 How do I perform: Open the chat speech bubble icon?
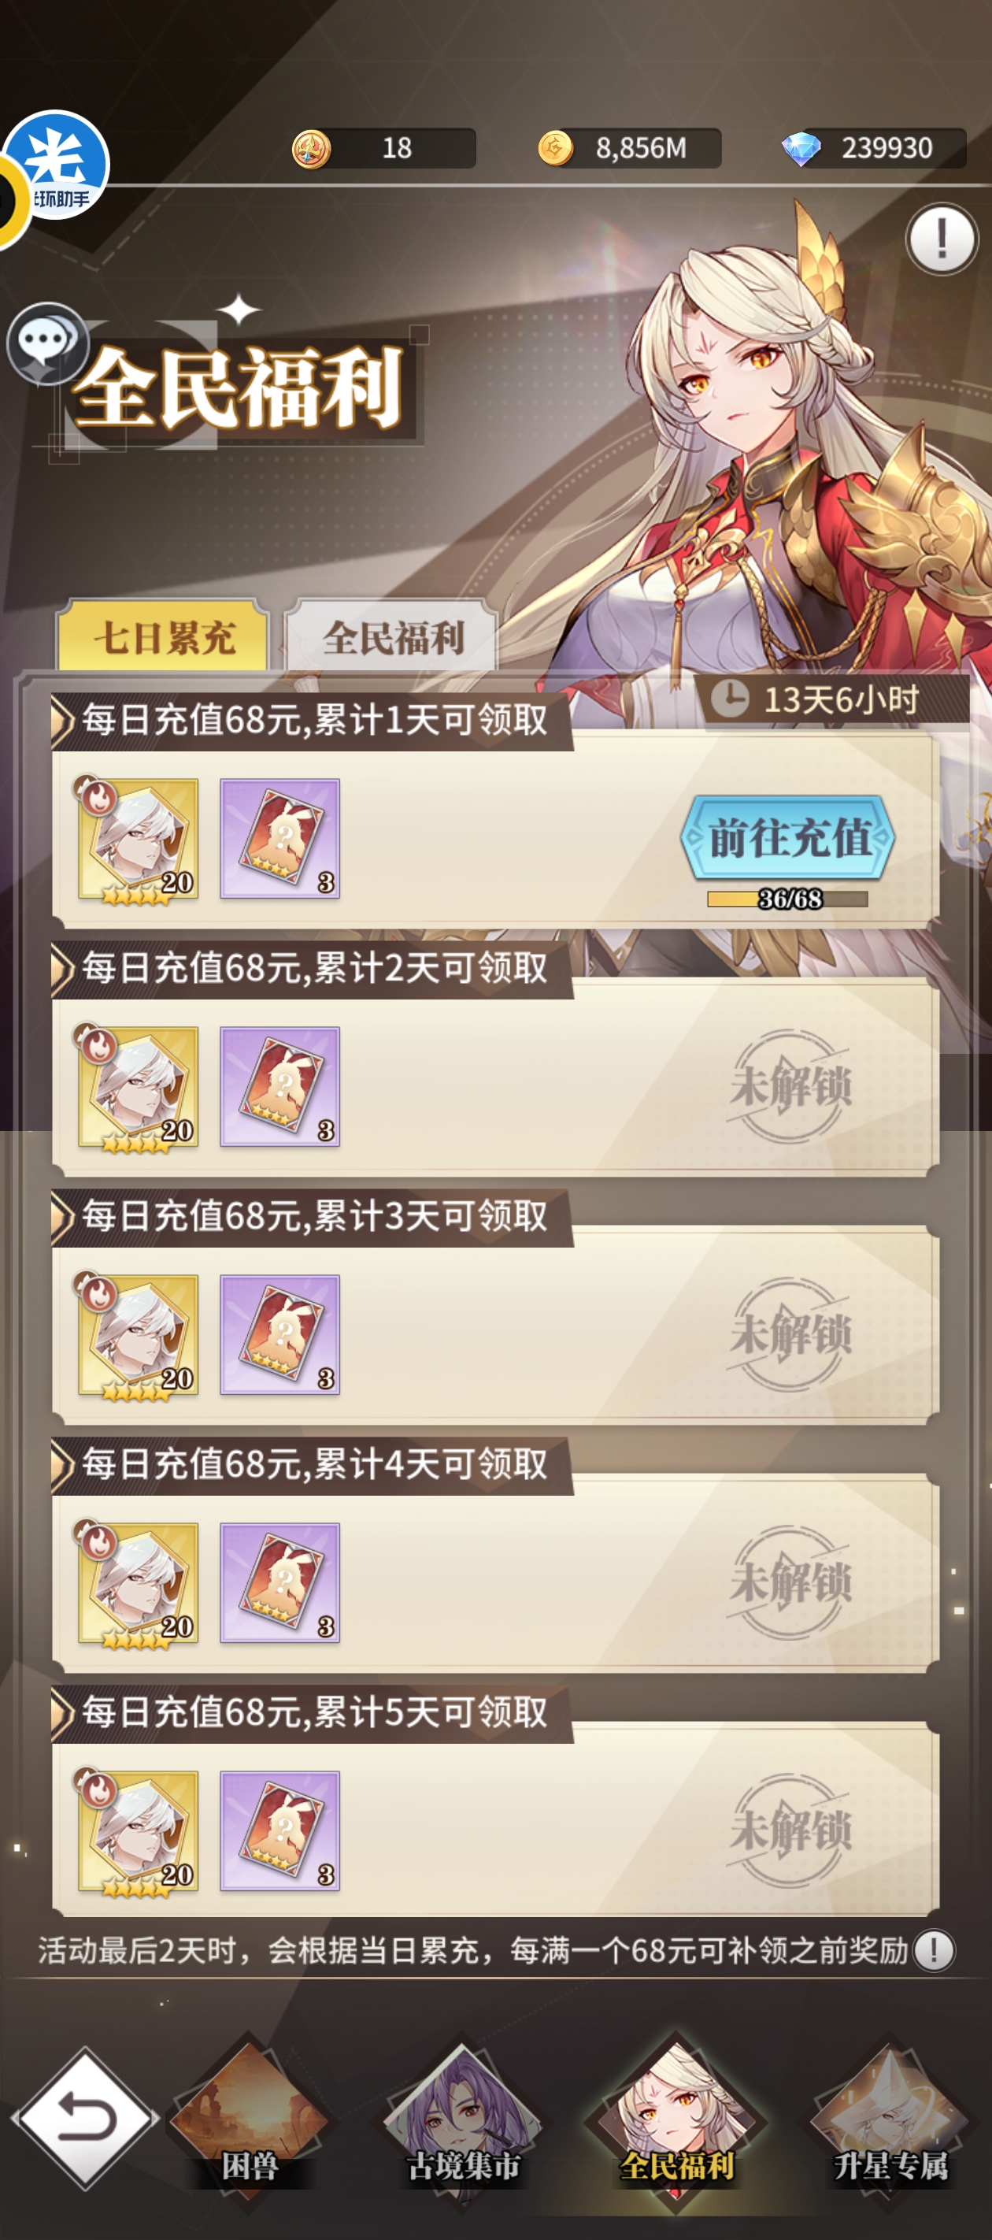pyautogui.click(x=48, y=343)
